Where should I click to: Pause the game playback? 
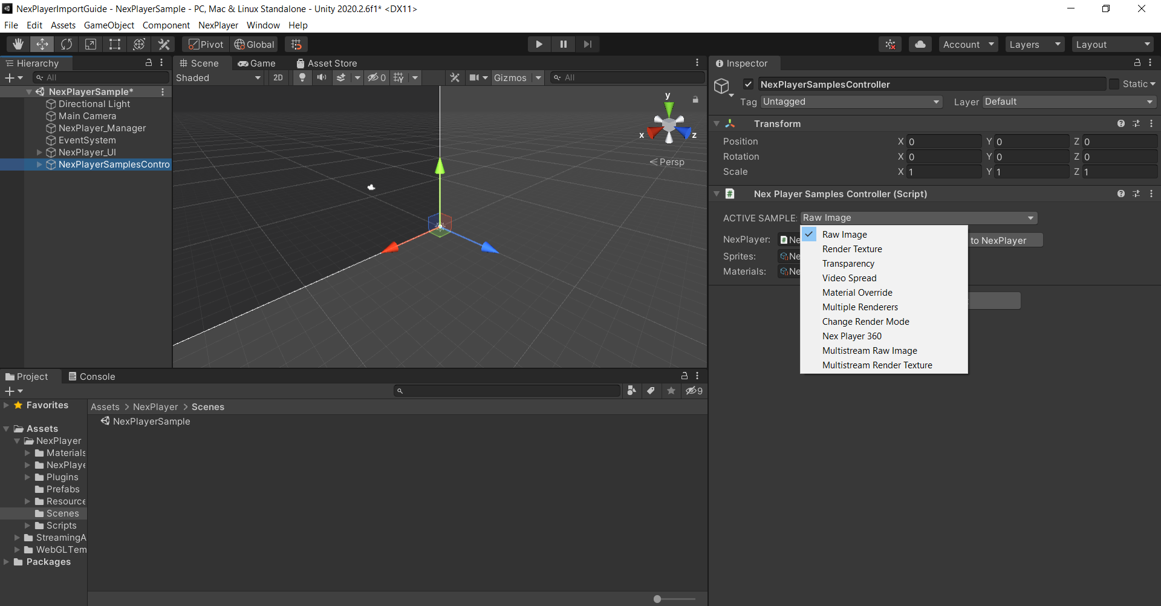click(x=563, y=44)
